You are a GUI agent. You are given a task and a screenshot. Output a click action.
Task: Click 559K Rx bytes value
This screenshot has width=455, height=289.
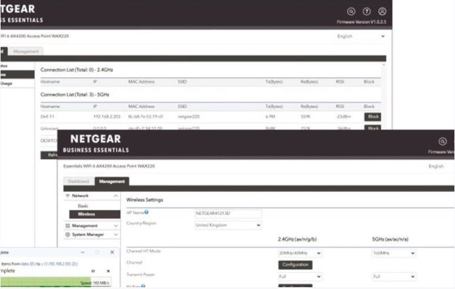[x=305, y=116]
